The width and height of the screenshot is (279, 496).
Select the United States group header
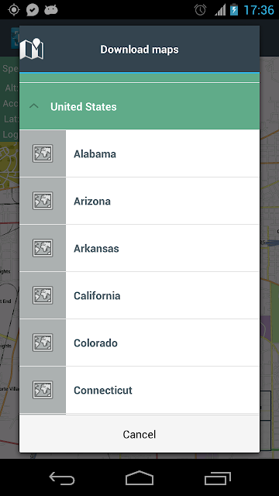click(139, 106)
